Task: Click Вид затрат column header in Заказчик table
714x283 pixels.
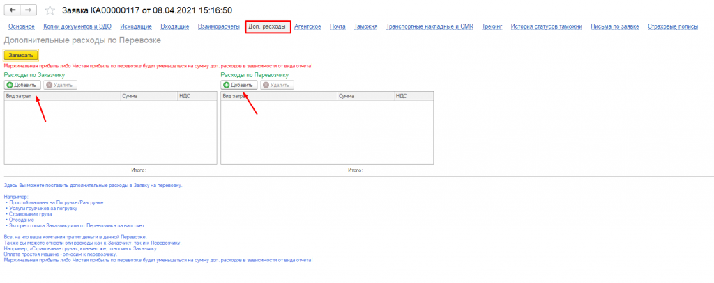Action: point(62,96)
